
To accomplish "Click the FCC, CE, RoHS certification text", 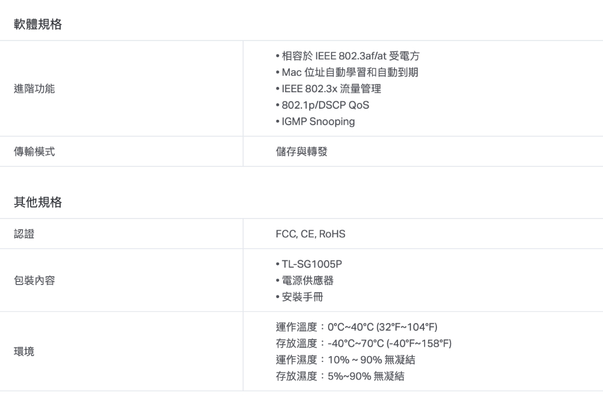I will click(310, 234).
